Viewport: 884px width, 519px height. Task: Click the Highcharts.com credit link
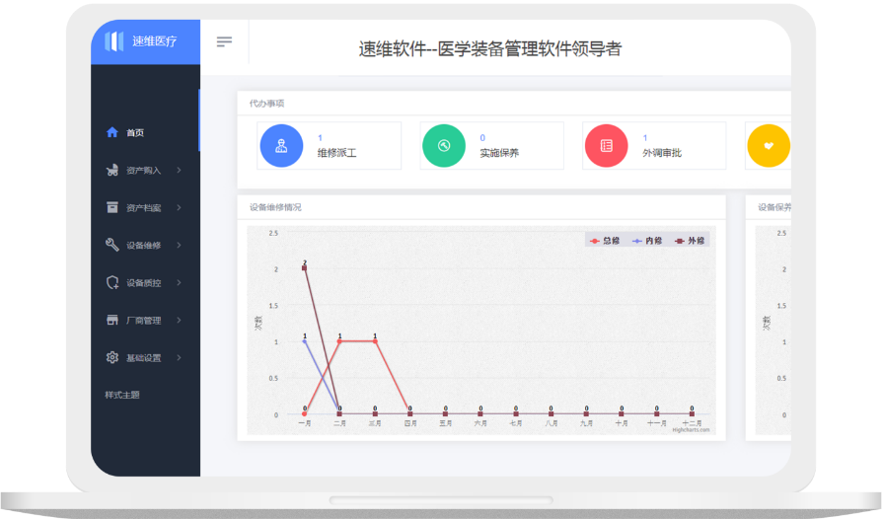click(691, 429)
